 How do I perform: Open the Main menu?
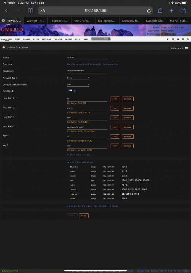(17, 39)
